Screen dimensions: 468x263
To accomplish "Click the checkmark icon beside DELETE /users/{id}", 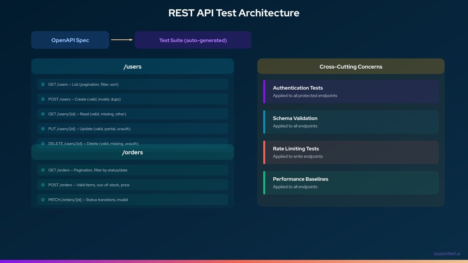I will (43, 143).
